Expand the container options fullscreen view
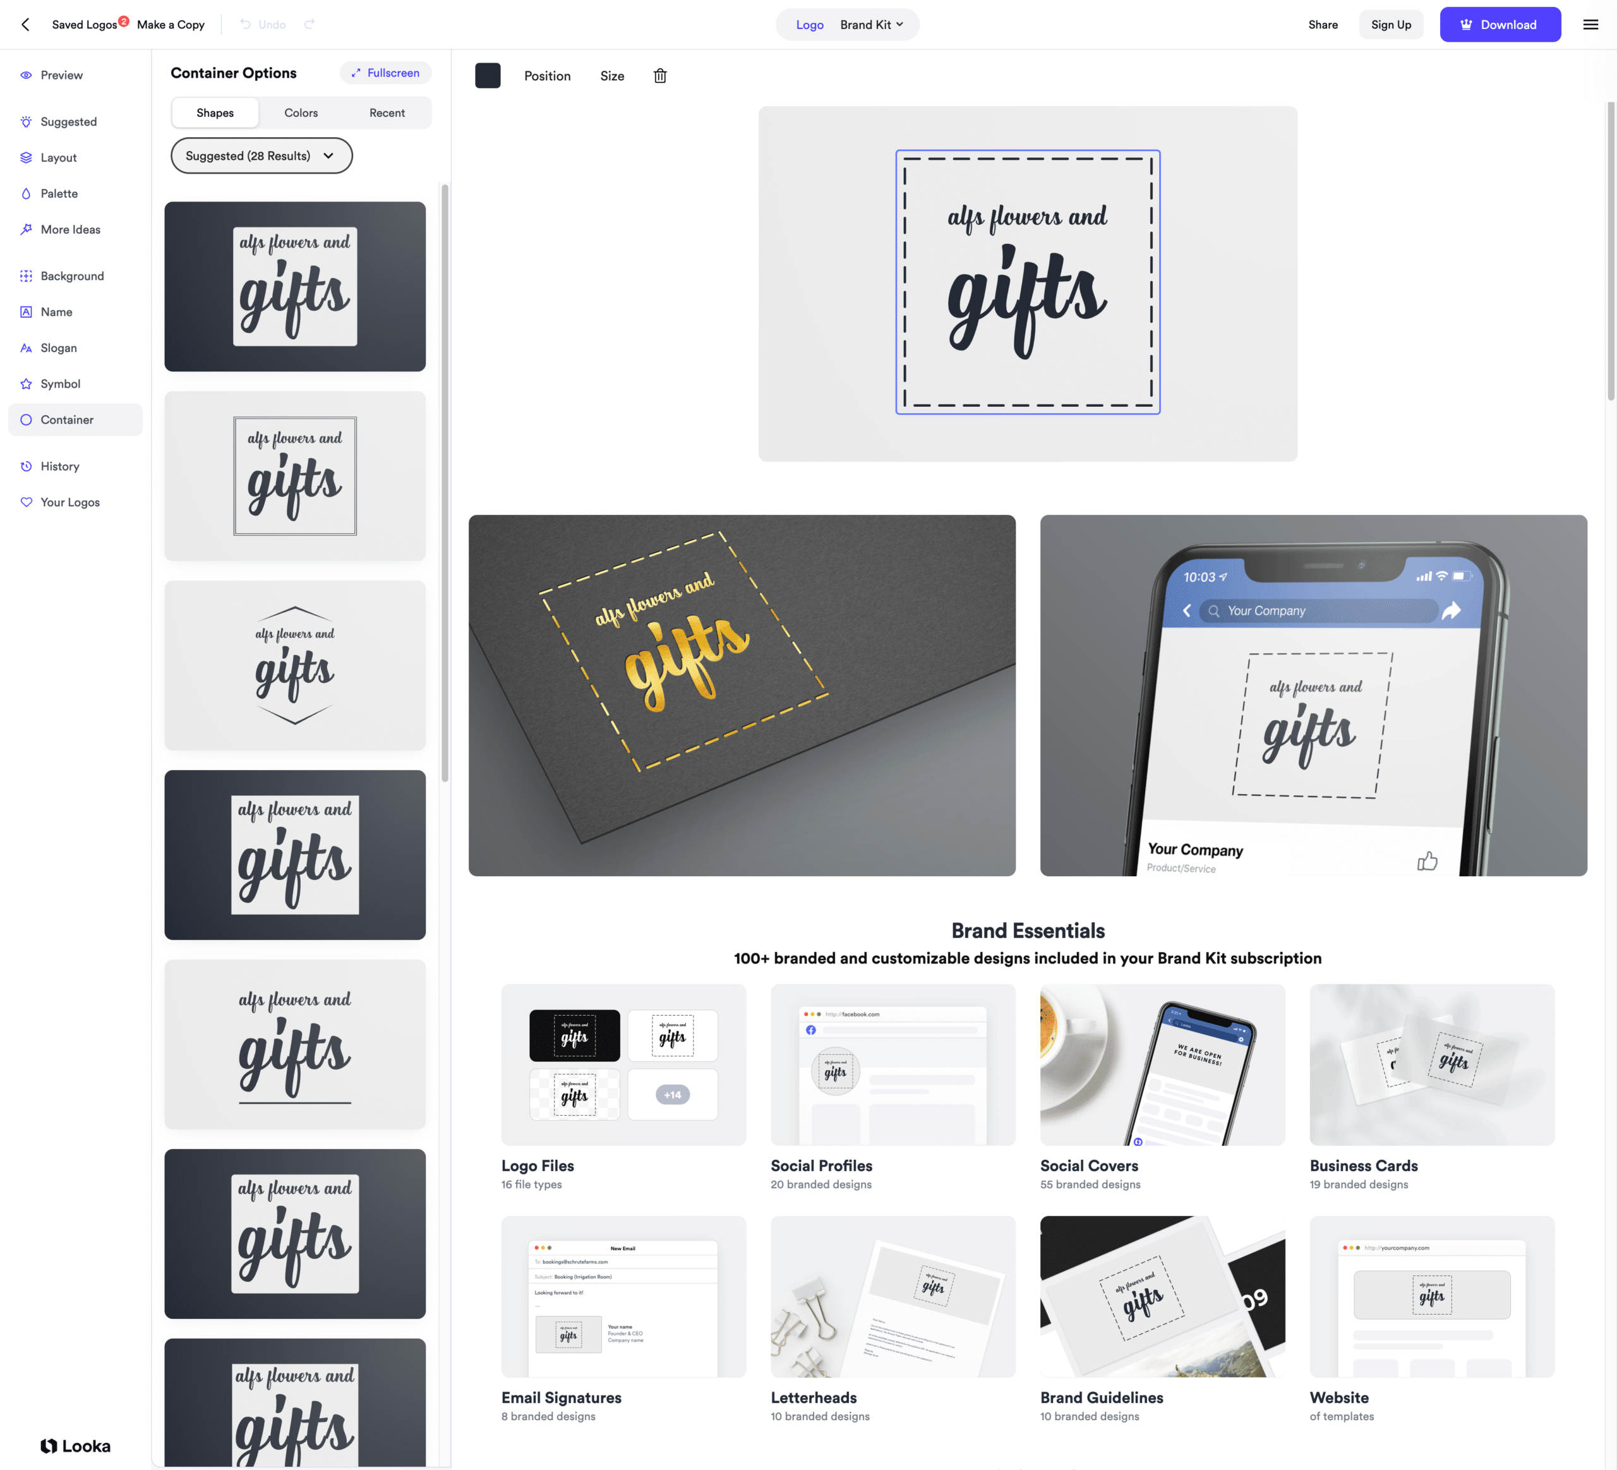 click(385, 73)
